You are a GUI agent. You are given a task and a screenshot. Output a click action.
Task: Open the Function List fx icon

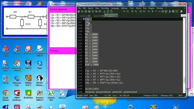point(170,12)
